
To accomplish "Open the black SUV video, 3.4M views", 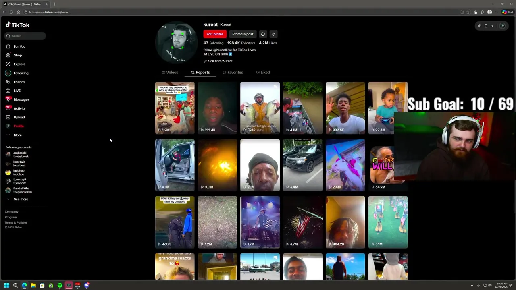I will pos(303,165).
